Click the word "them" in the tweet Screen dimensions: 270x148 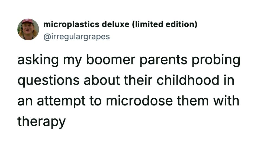tap(193, 101)
